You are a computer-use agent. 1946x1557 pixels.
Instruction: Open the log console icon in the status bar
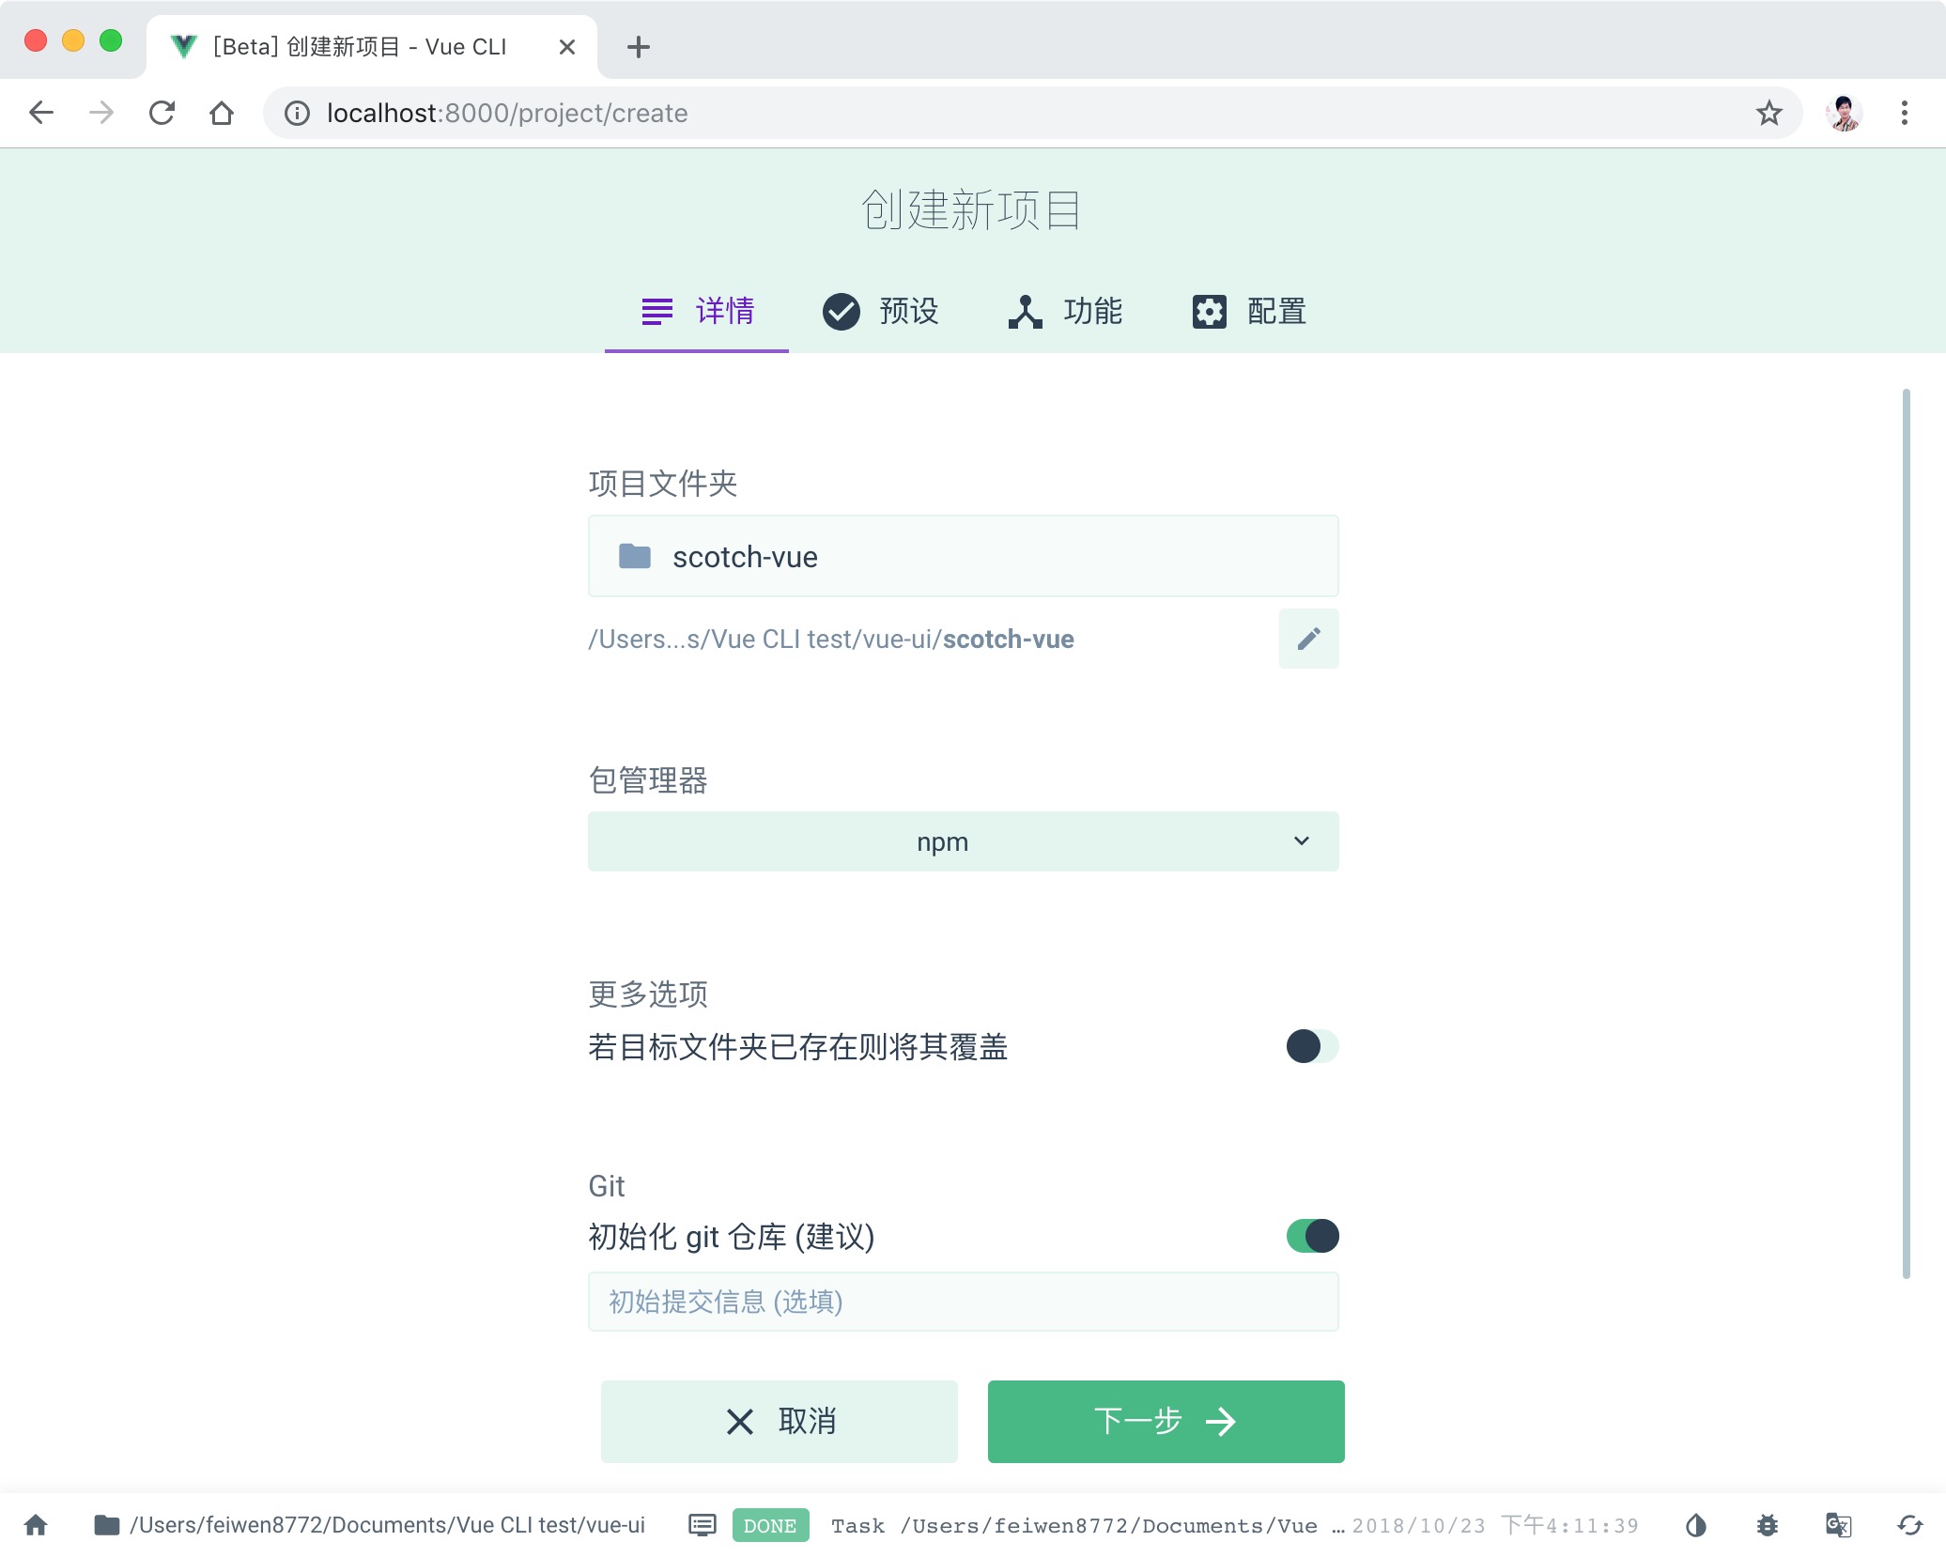click(x=703, y=1525)
